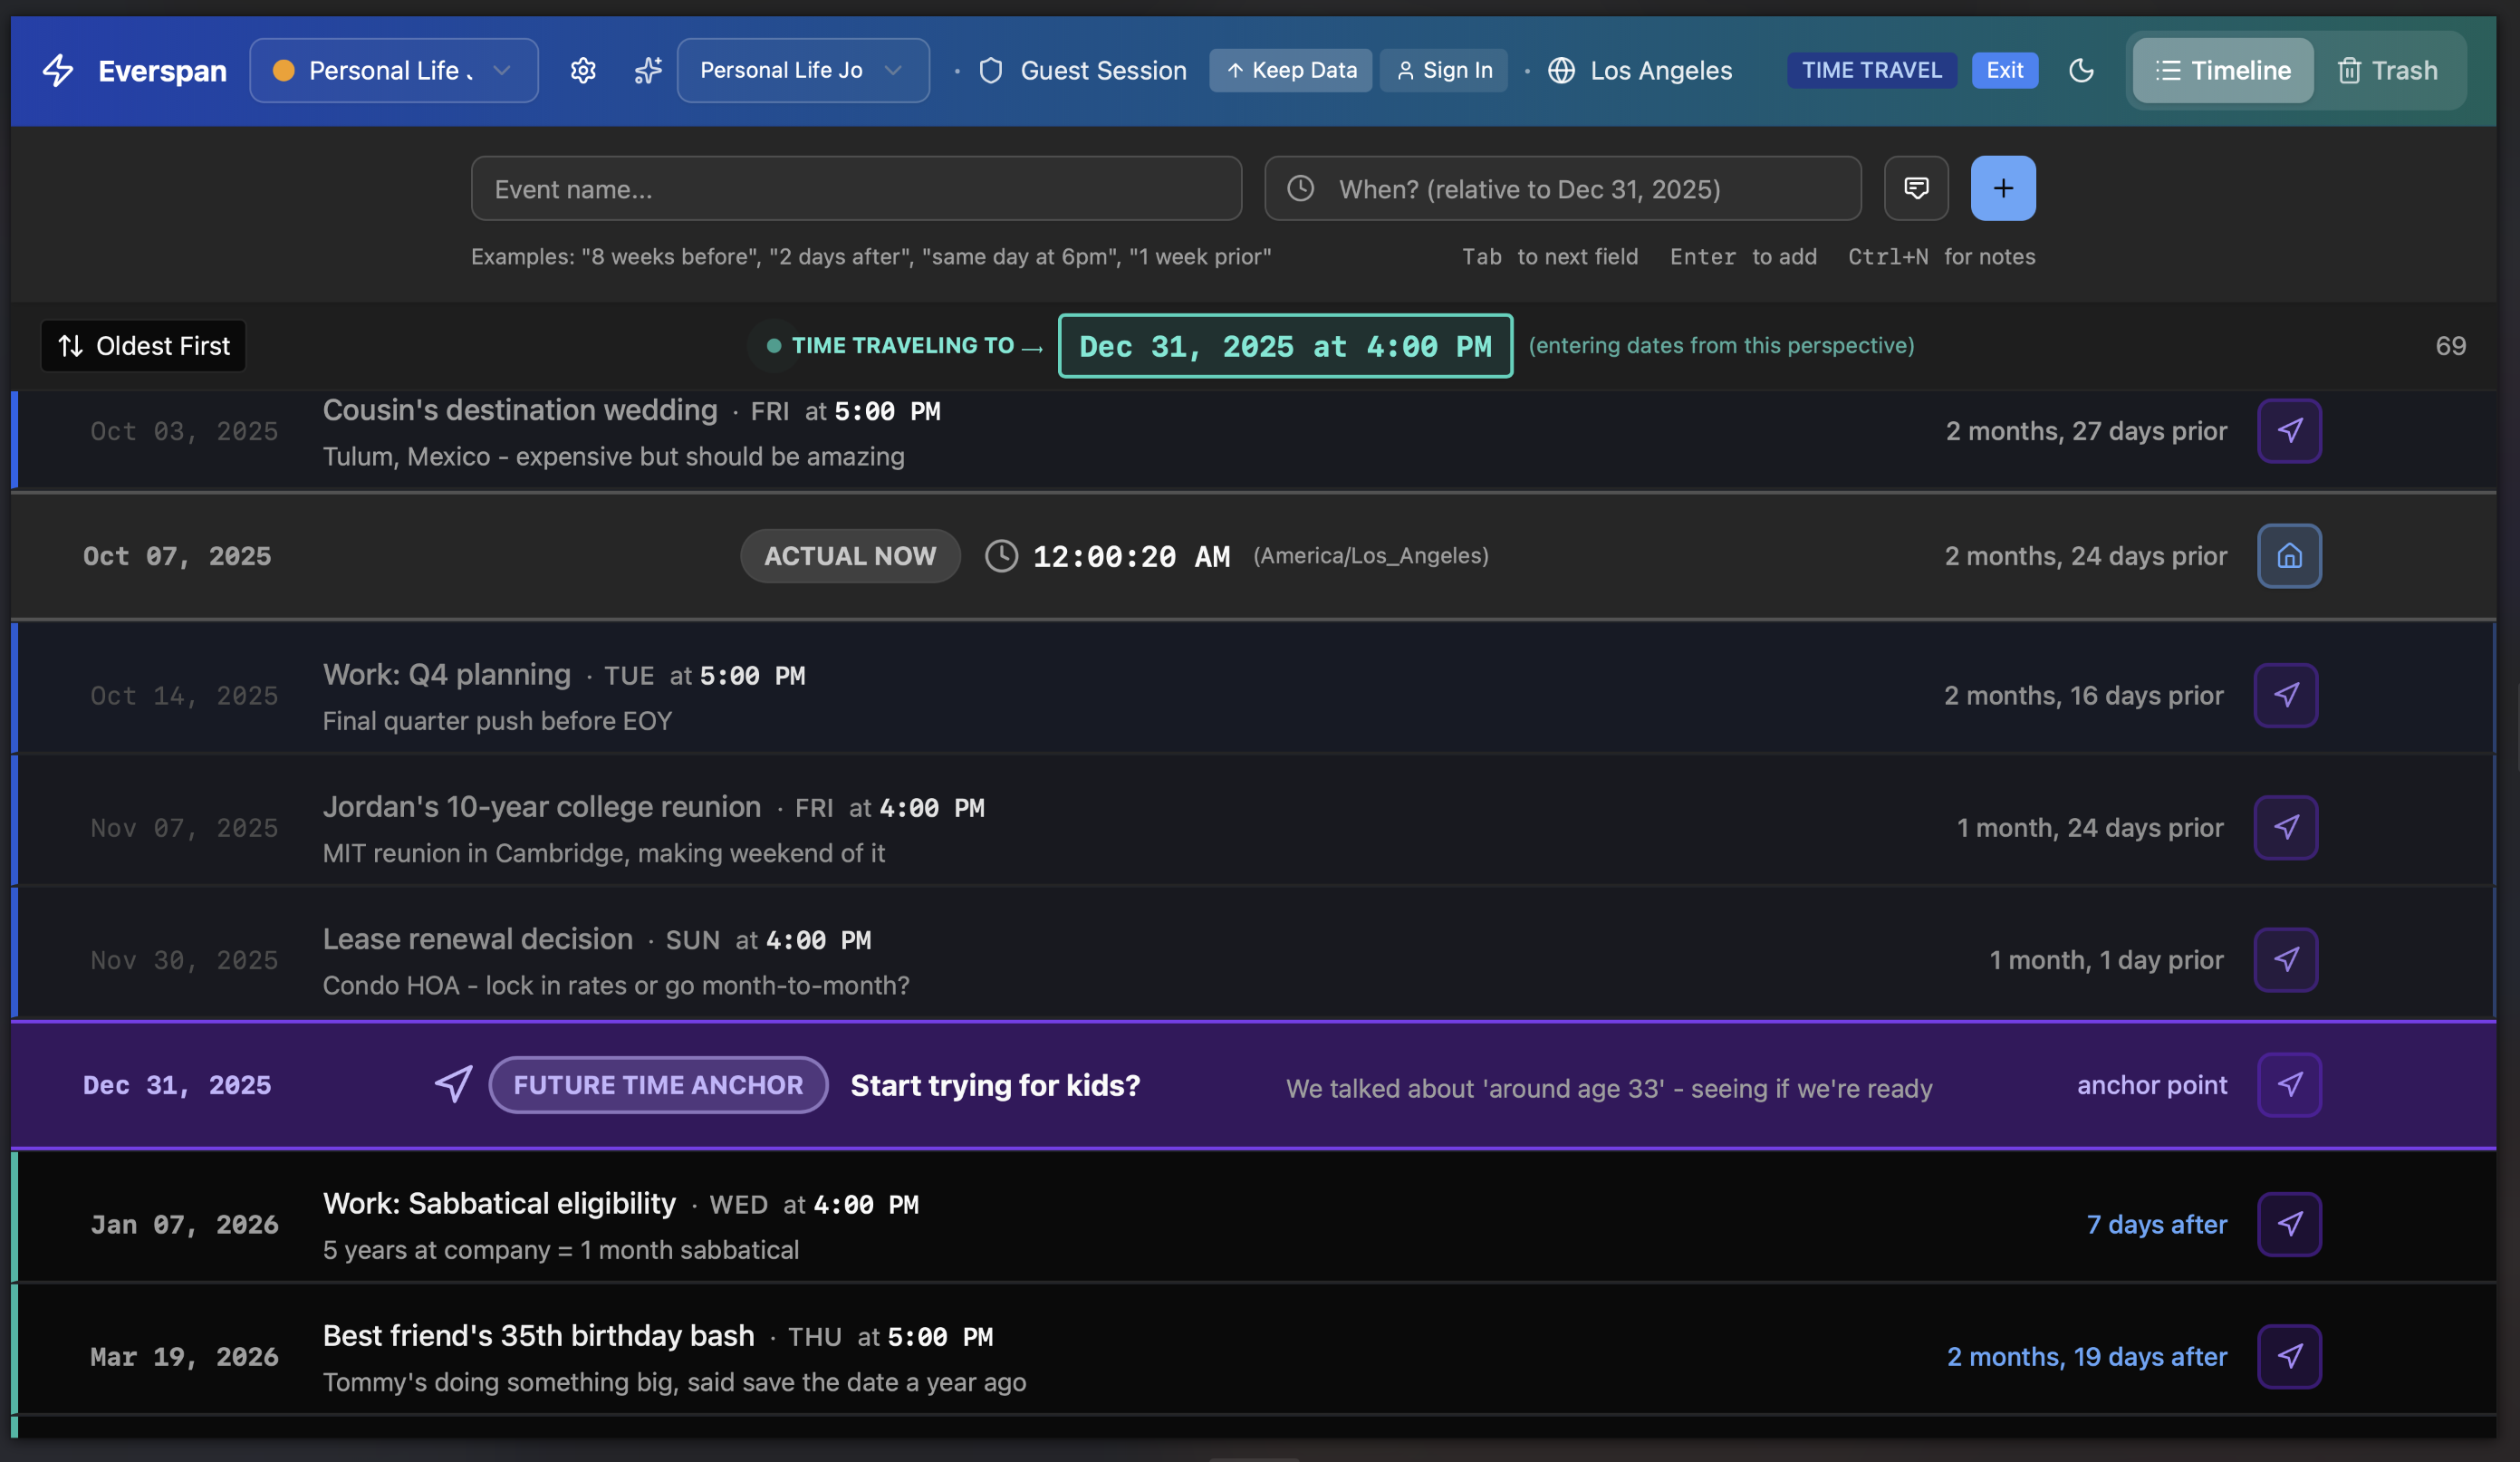Open the settings gear in the header
This screenshot has width=2520, height=1462.
click(x=583, y=70)
